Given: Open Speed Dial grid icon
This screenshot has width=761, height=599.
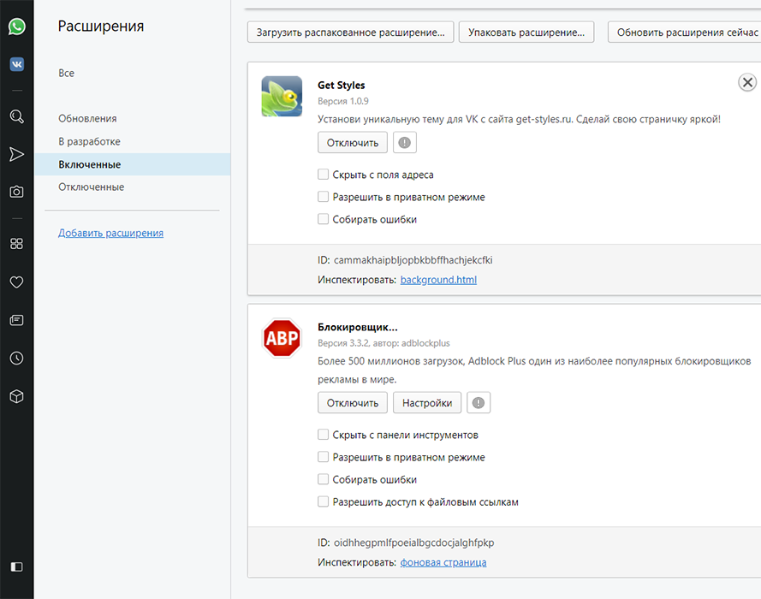Looking at the screenshot, I should tap(16, 244).
